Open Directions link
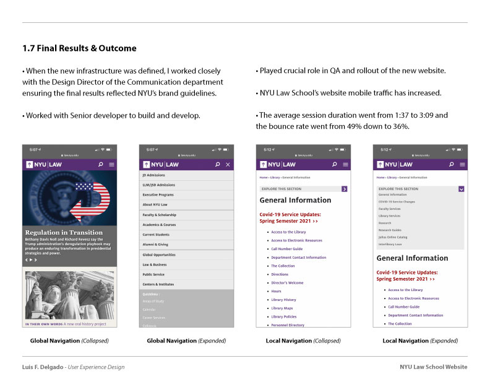Viewport: 490px width, 379px height. click(x=280, y=274)
